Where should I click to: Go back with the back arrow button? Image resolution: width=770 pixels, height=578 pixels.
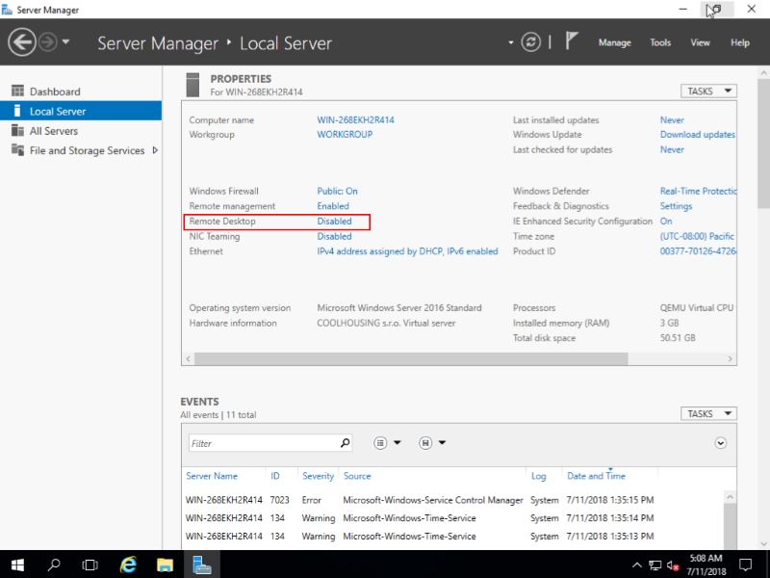pyautogui.click(x=21, y=42)
